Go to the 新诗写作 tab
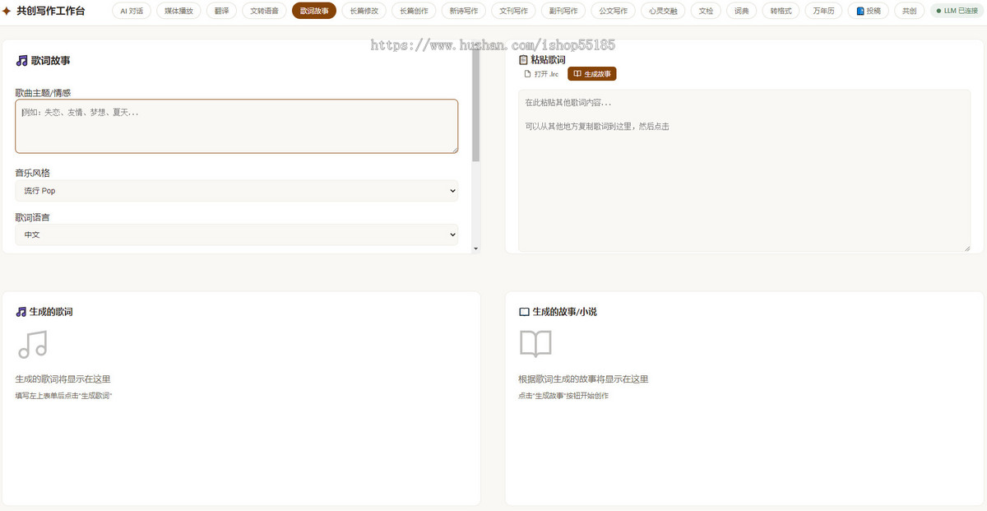The width and height of the screenshot is (987, 511). coord(464,12)
